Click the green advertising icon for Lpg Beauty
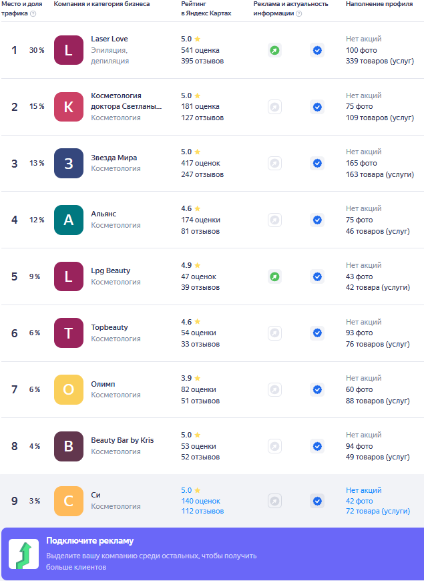 pos(274,276)
